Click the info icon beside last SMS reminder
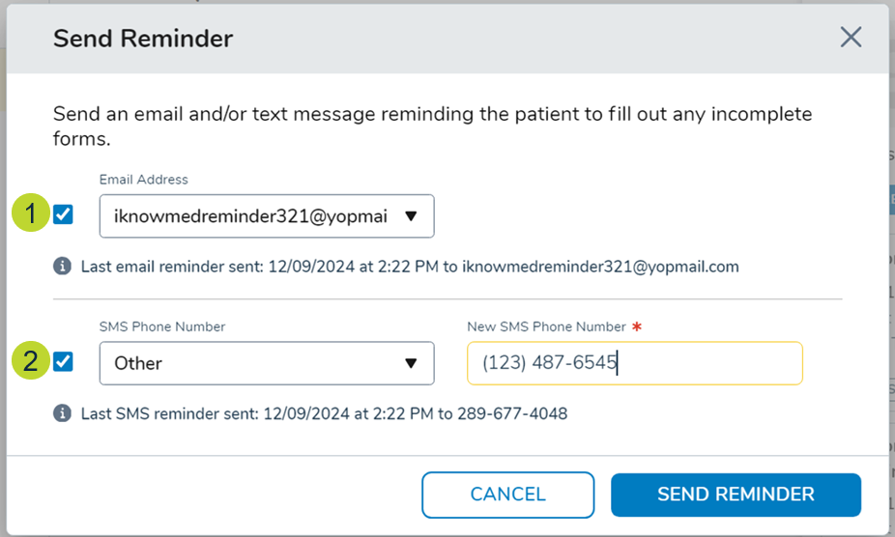The height and width of the screenshot is (537, 895). pyautogui.click(x=63, y=413)
